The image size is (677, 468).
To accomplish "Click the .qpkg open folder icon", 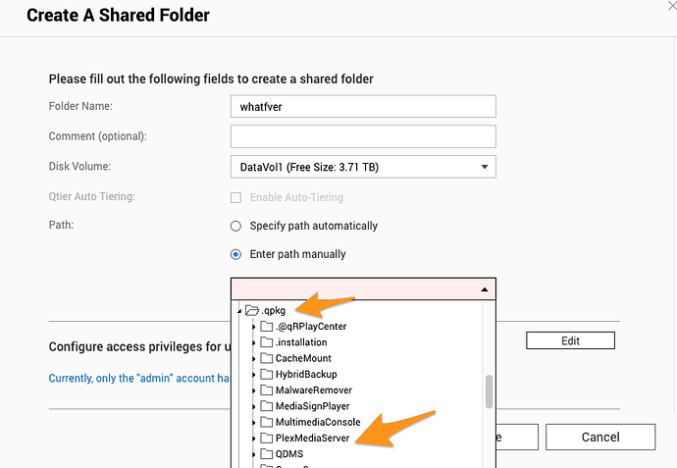I will coord(252,310).
